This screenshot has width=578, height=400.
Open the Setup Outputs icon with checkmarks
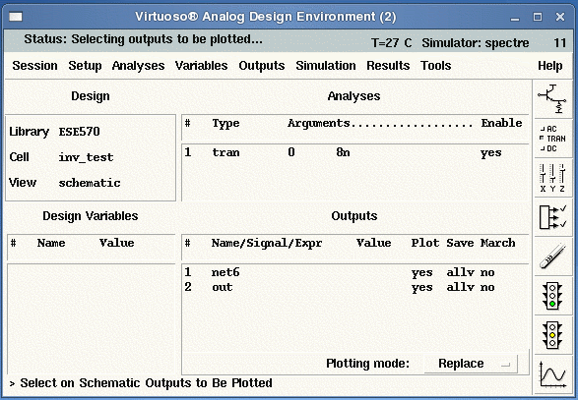point(551,217)
